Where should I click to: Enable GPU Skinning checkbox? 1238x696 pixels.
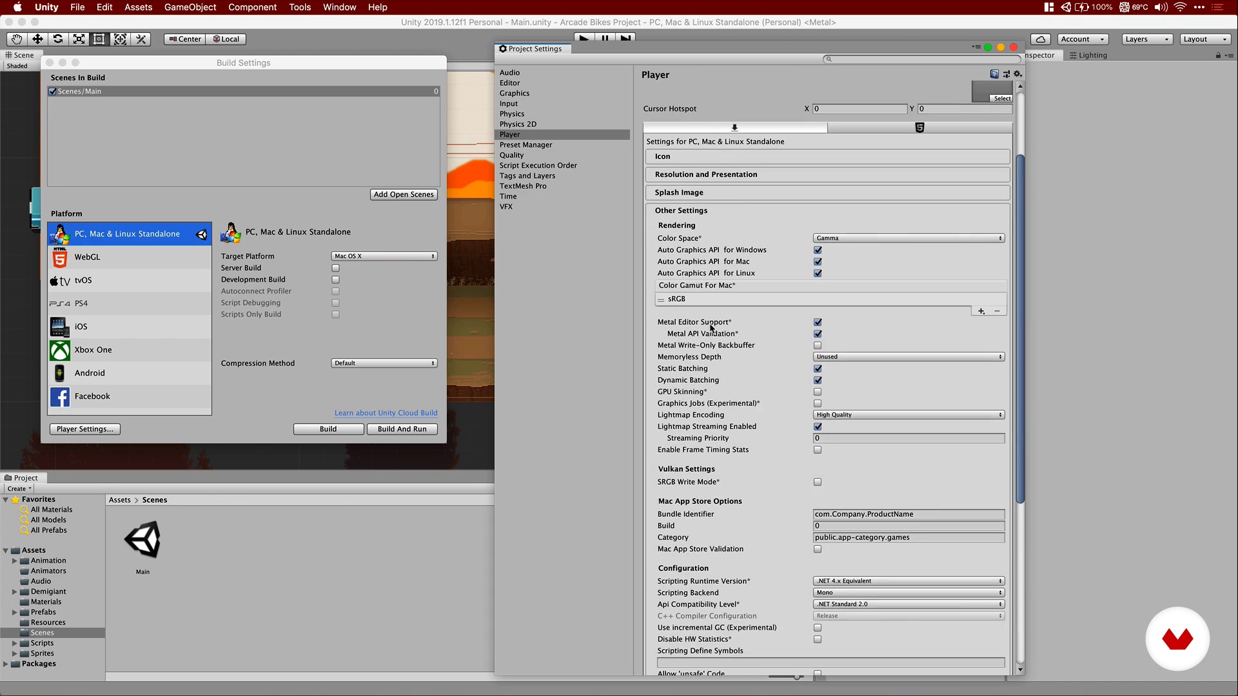[818, 392]
